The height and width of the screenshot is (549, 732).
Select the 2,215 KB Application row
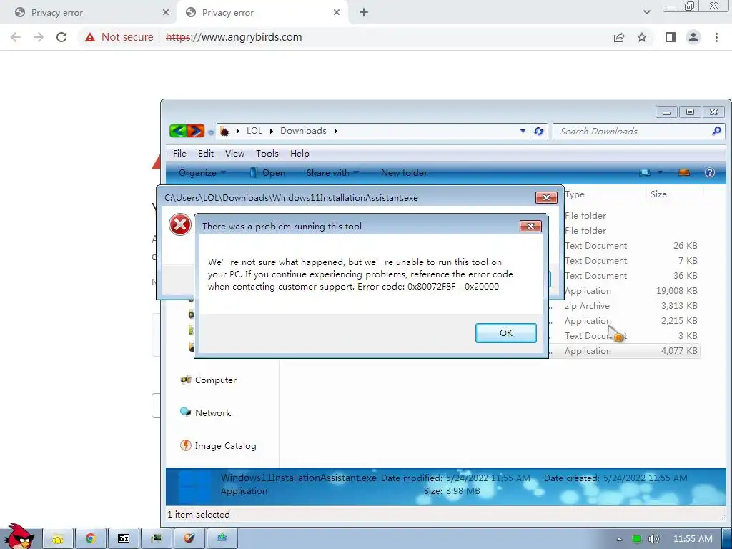tap(624, 321)
